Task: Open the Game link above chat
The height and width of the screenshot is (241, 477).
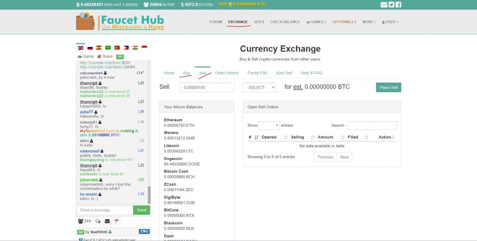Action: 86,56
